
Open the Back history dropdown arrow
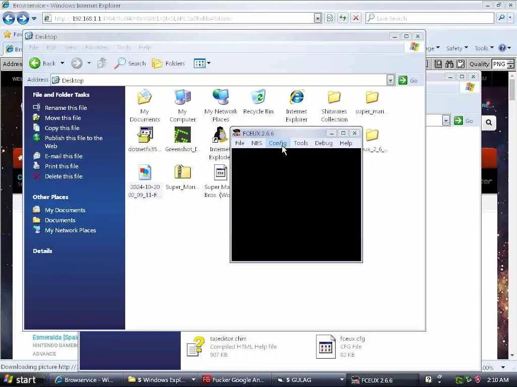pyautogui.click(x=62, y=63)
